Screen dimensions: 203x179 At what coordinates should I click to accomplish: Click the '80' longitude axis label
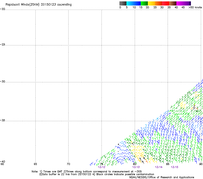pyautogui.click(x=135, y=164)
